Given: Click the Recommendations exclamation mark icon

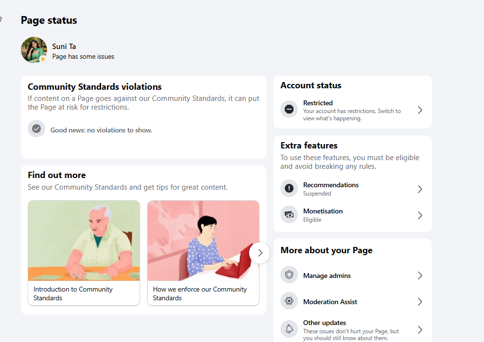Looking at the screenshot, I should coord(289,188).
